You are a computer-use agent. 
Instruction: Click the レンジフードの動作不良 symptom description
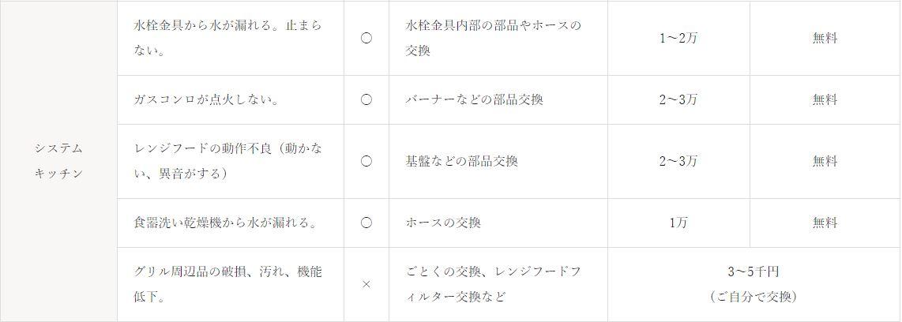click(x=227, y=161)
